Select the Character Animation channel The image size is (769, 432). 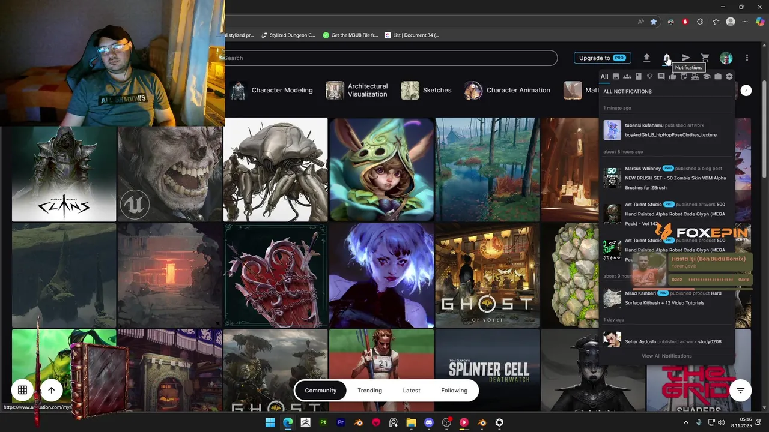(x=507, y=90)
